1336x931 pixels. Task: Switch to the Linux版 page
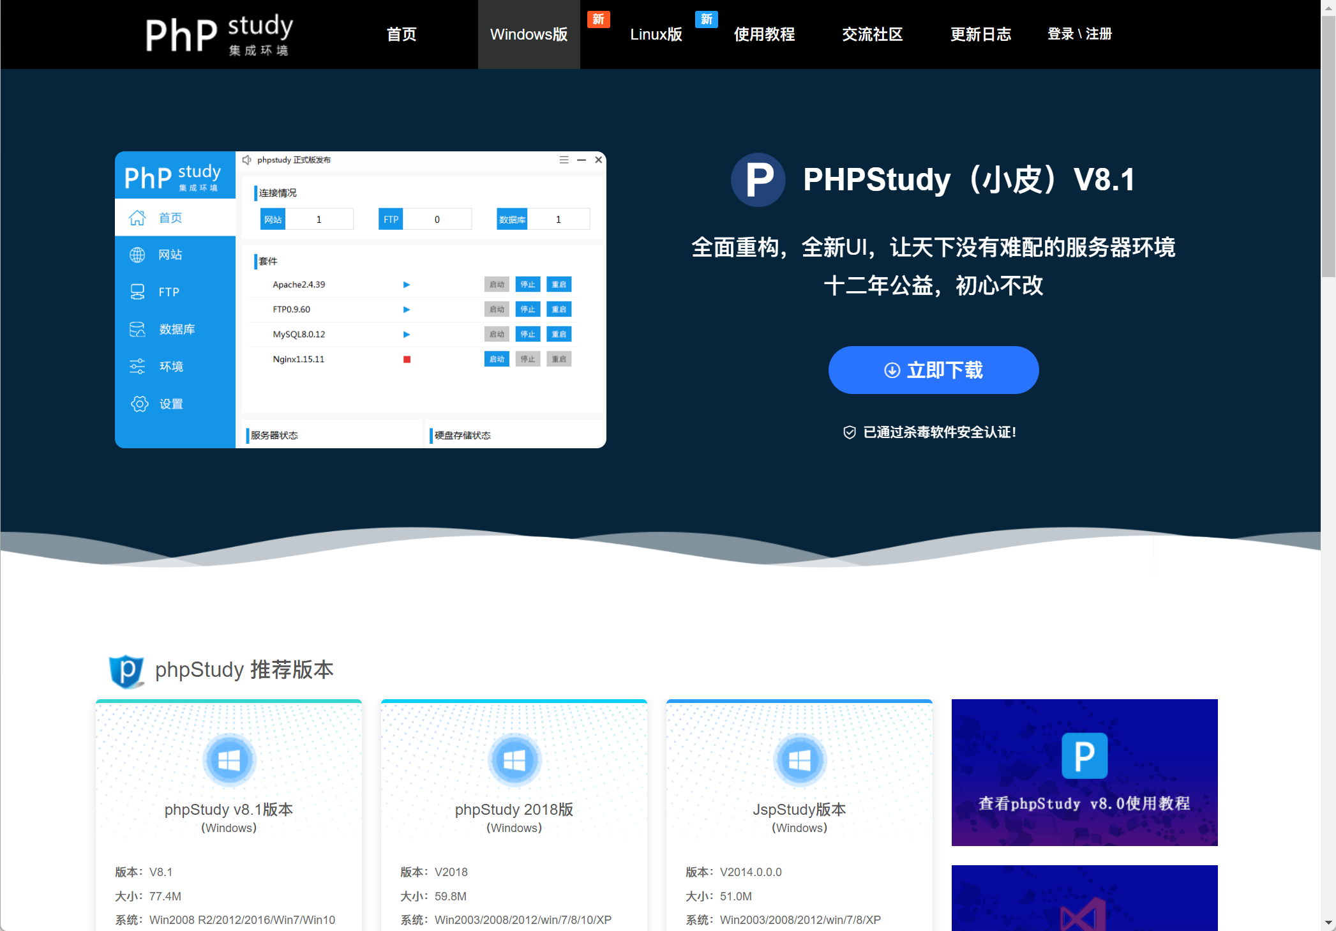(x=656, y=34)
